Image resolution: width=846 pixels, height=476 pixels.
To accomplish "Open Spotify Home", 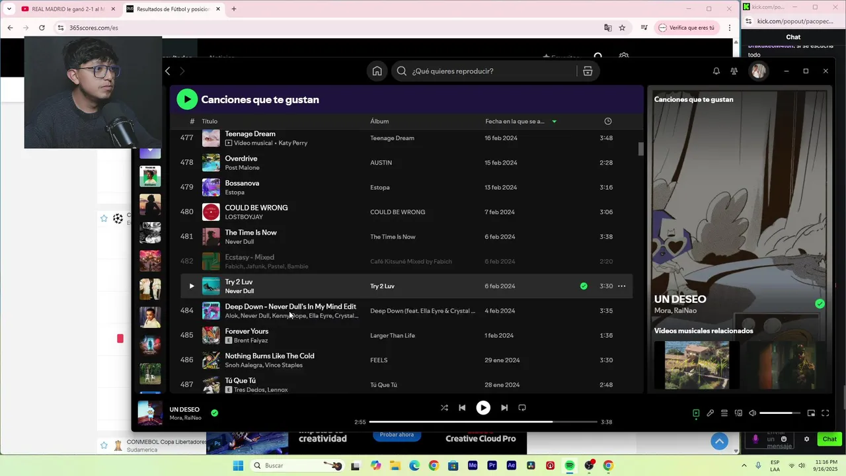I will tap(377, 71).
